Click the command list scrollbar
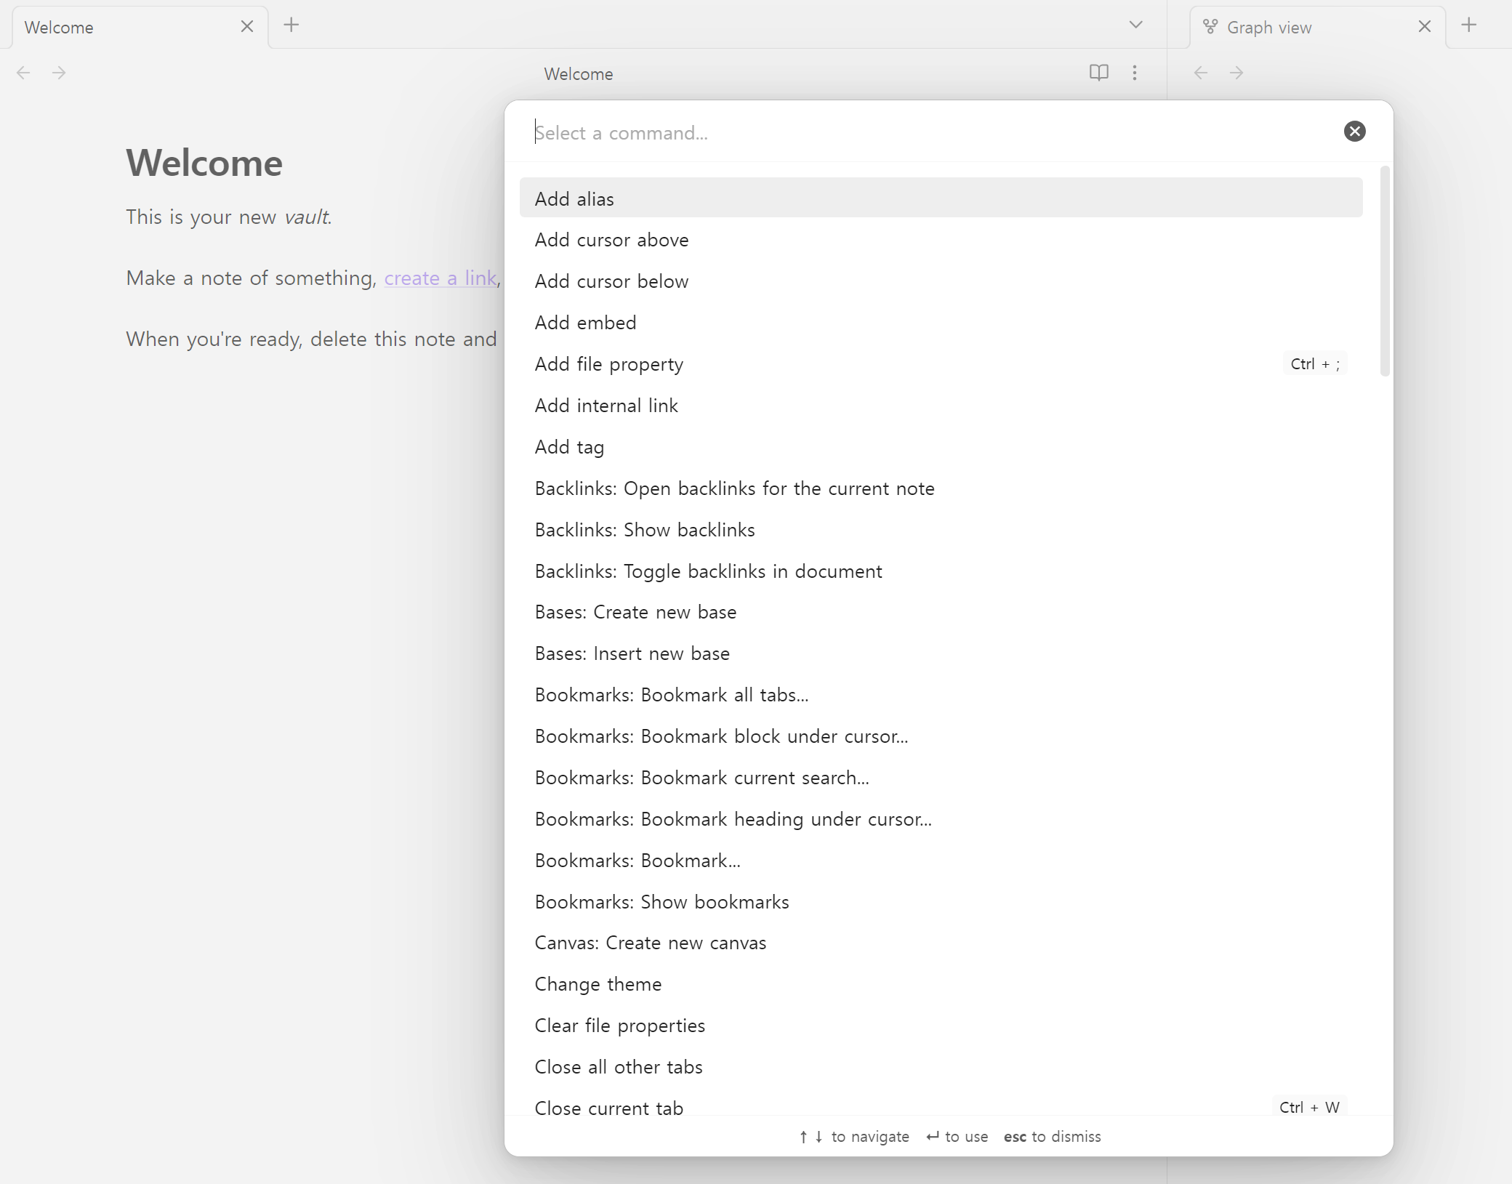1512x1184 pixels. point(1385,271)
